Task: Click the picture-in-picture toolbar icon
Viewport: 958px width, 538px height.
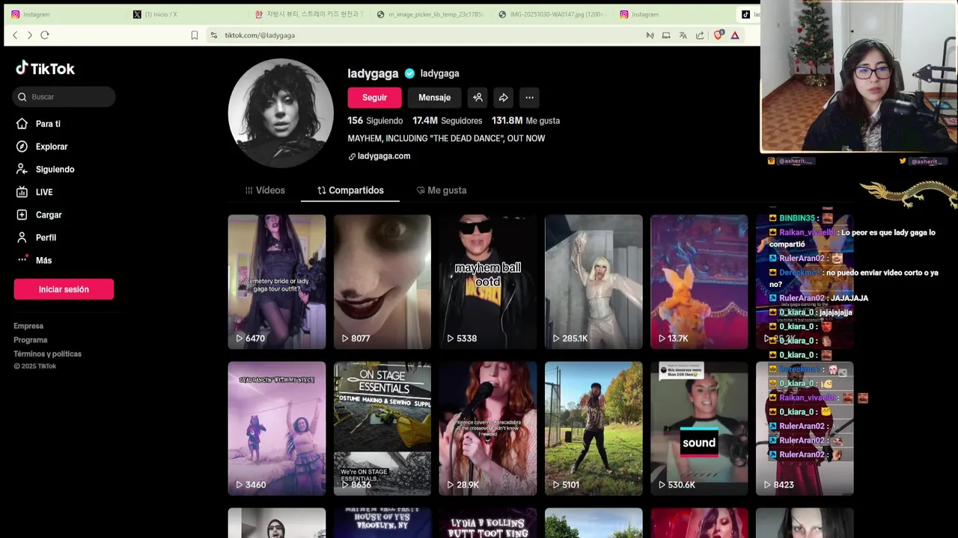Action: pyautogui.click(x=666, y=35)
